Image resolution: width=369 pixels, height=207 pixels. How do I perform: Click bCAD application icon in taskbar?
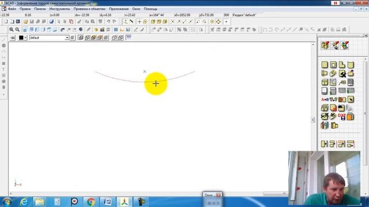pyautogui.click(x=125, y=202)
